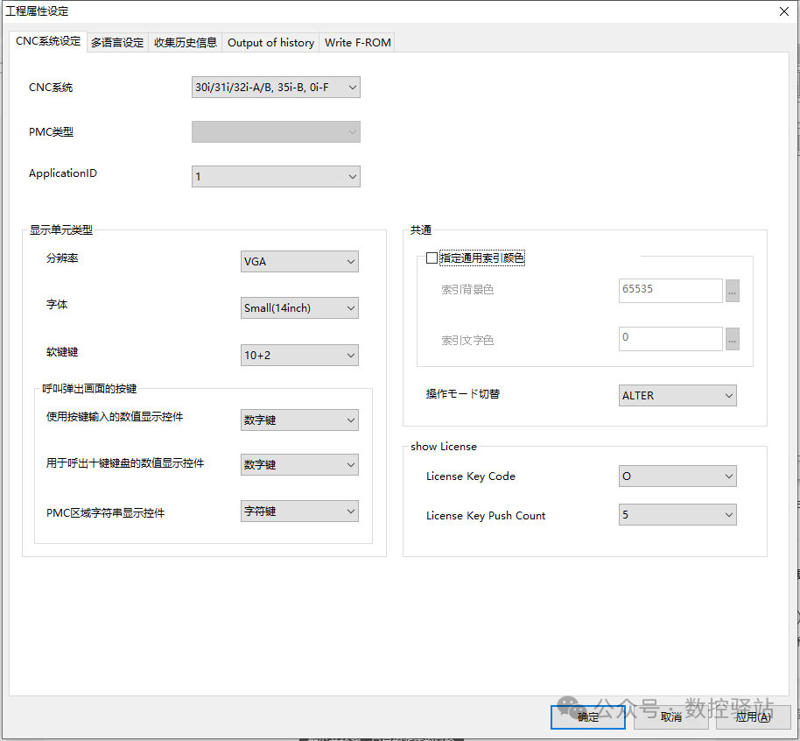
Task: Open the Output of history tab
Action: [270, 42]
